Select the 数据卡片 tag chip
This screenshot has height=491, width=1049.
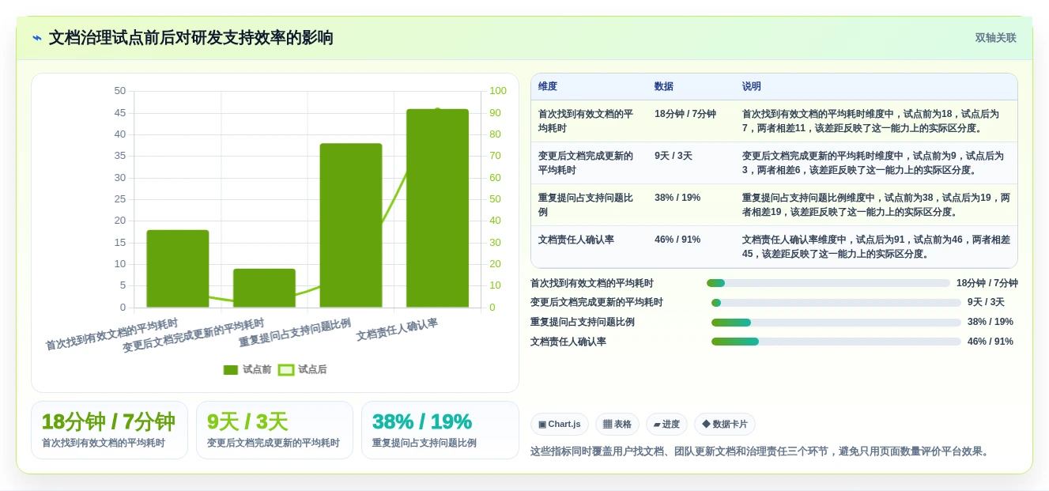tap(725, 424)
